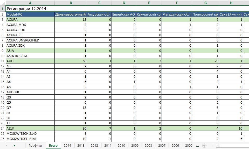Click the Дальневосточный header cell
The height and width of the screenshot is (149, 249).
coord(71,14)
